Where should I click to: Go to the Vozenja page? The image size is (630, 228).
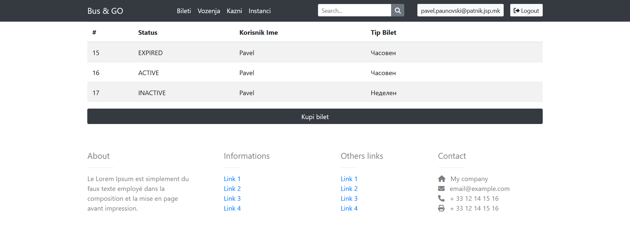[209, 11]
